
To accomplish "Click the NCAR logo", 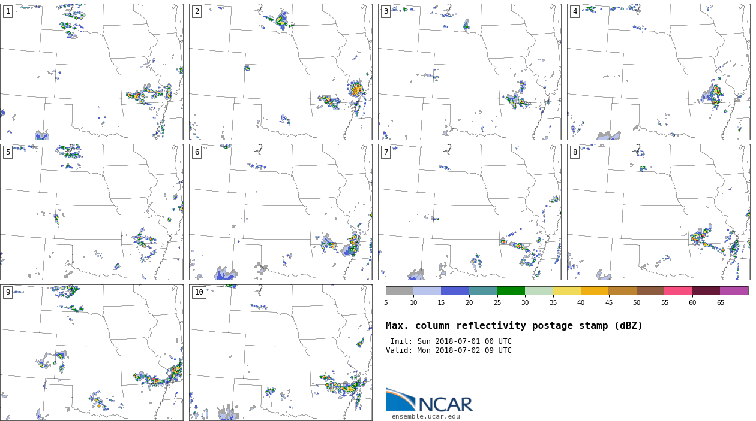I will click(x=429, y=399).
